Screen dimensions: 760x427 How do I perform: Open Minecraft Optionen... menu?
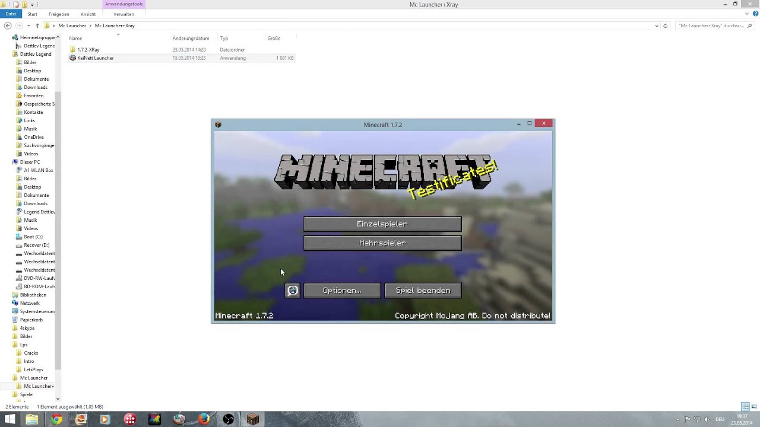[x=342, y=291]
